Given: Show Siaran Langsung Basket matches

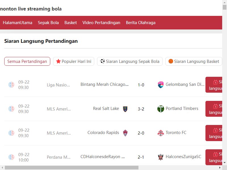Looking at the screenshot, I should click(194, 61).
